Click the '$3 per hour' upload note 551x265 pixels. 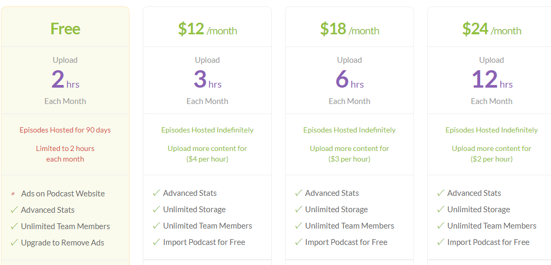coord(350,159)
